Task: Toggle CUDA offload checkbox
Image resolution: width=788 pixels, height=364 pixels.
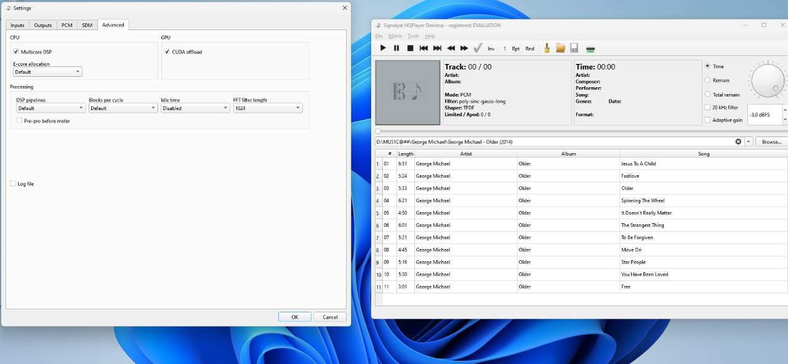Action: (x=167, y=52)
